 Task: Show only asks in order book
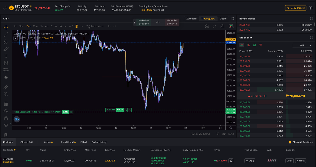pyautogui.click(x=261, y=45)
